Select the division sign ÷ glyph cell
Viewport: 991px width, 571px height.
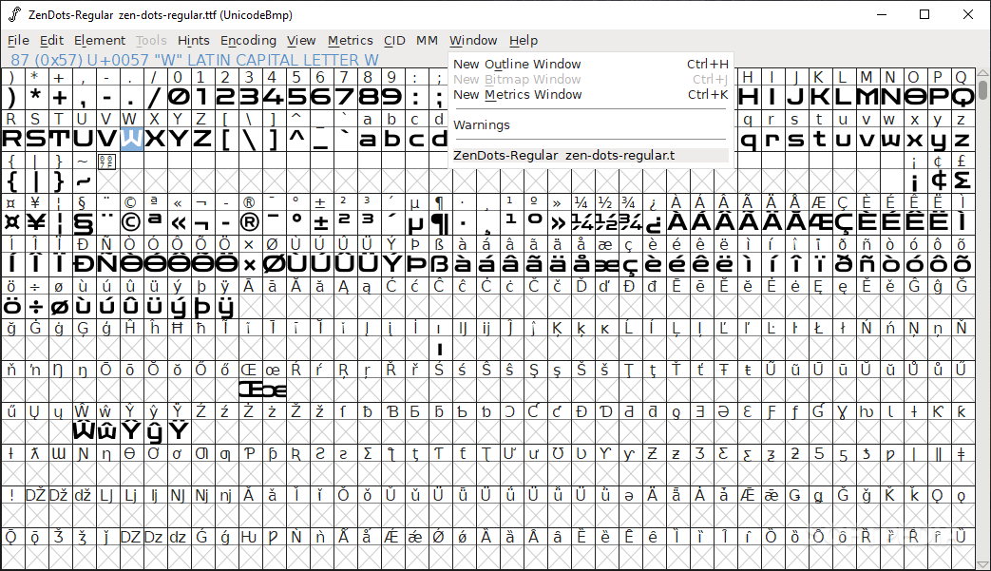(35, 306)
